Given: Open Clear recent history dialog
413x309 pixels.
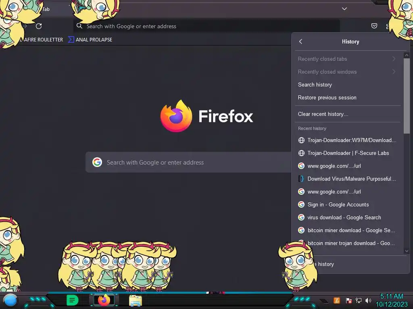Looking at the screenshot, I should pyautogui.click(x=347, y=114).
